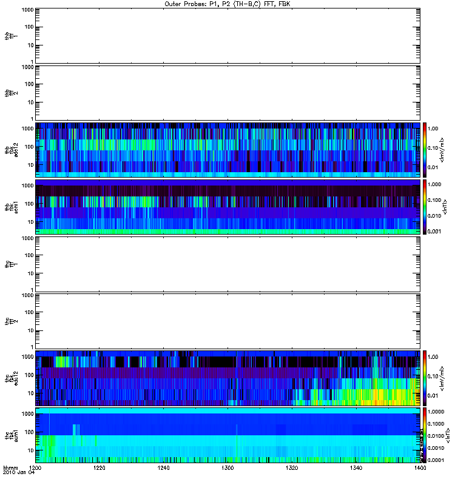The height and width of the screenshot is (485, 455).
Task: Click the thc edc12 spectrogram color bar
Action: (x=425, y=378)
